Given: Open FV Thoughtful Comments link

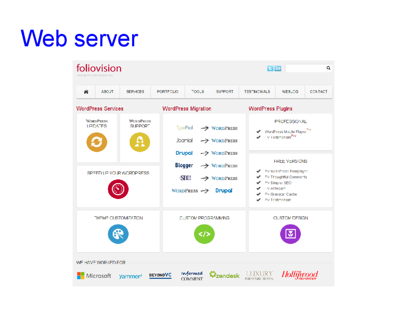Looking at the screenshot, I should tap(286, 177).
